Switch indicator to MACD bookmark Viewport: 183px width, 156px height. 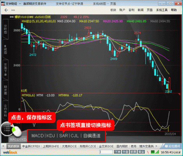click(38, 136)
